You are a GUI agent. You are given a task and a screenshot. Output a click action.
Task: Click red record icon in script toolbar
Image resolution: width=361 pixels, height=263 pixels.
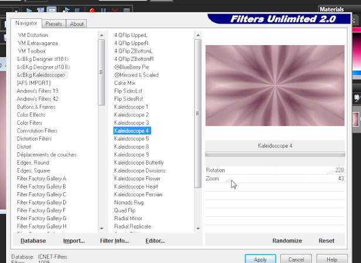tap(92, 11)
